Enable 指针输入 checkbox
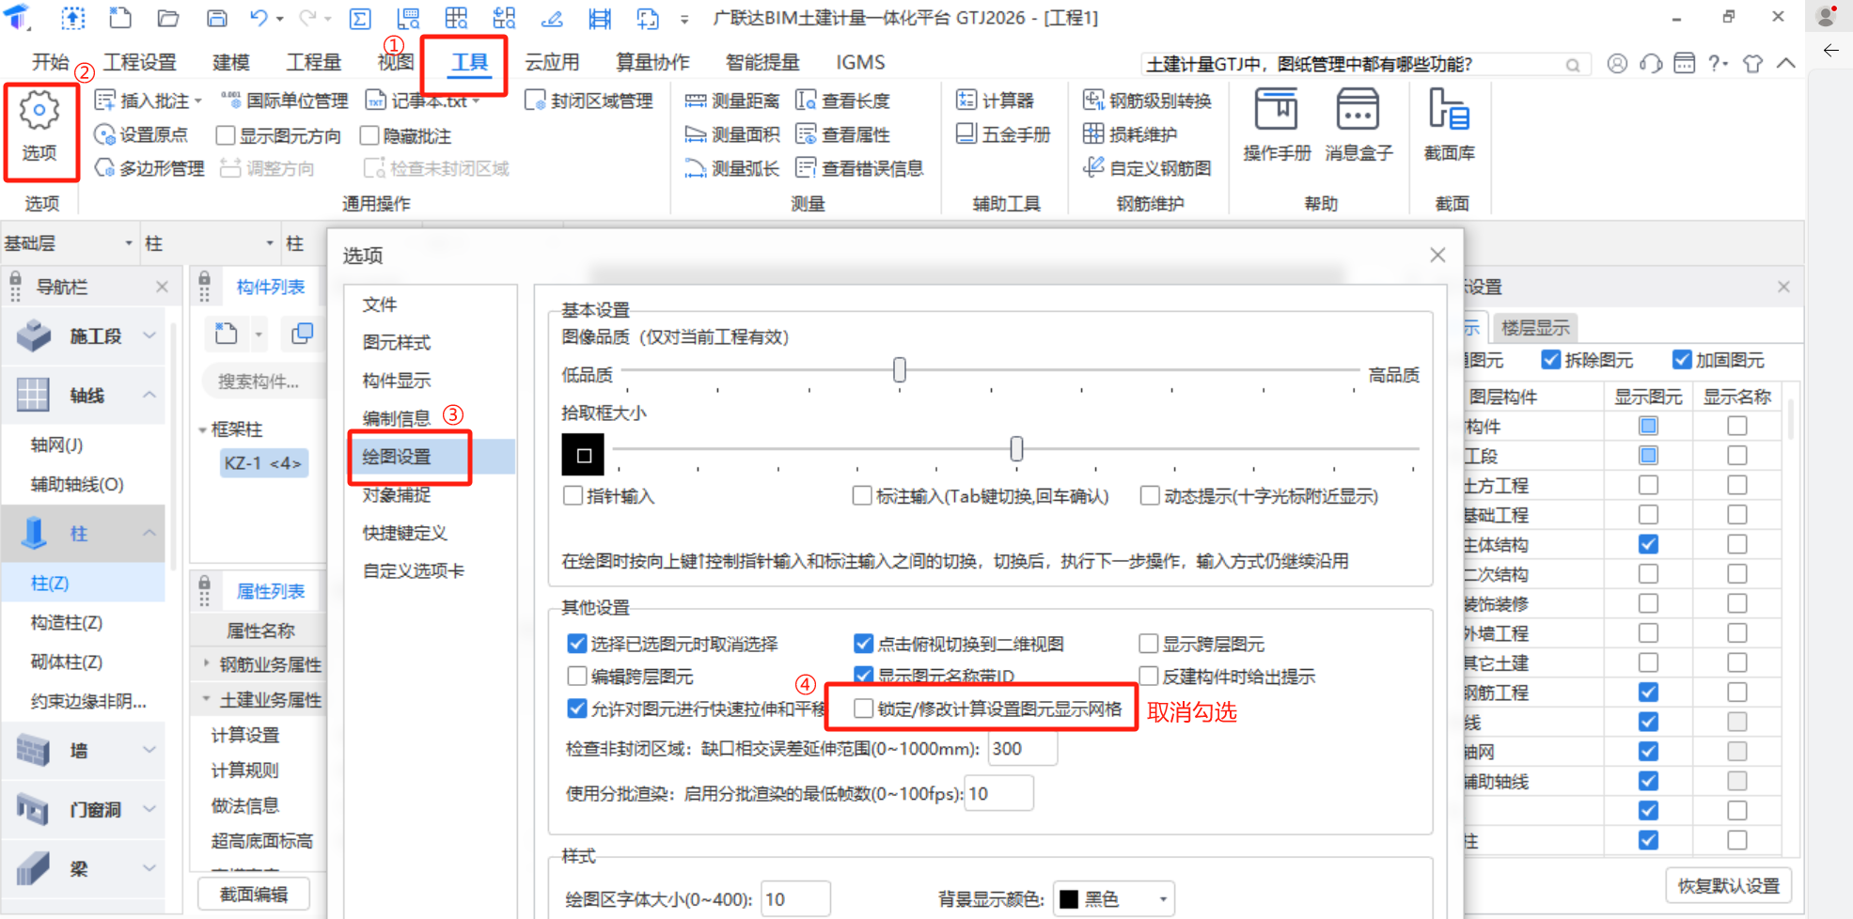The height and width of the screenshot is (919, 1853). (x=573, y=495)
